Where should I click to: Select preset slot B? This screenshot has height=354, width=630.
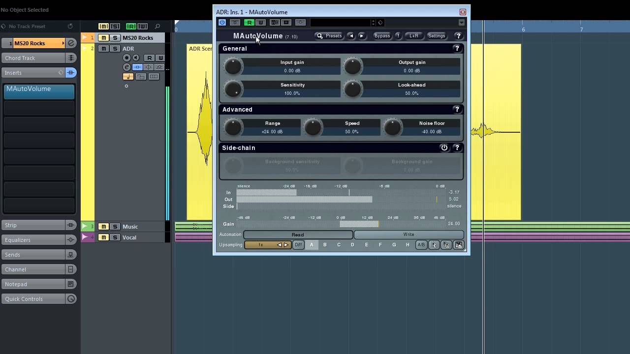tap(325, 245)
